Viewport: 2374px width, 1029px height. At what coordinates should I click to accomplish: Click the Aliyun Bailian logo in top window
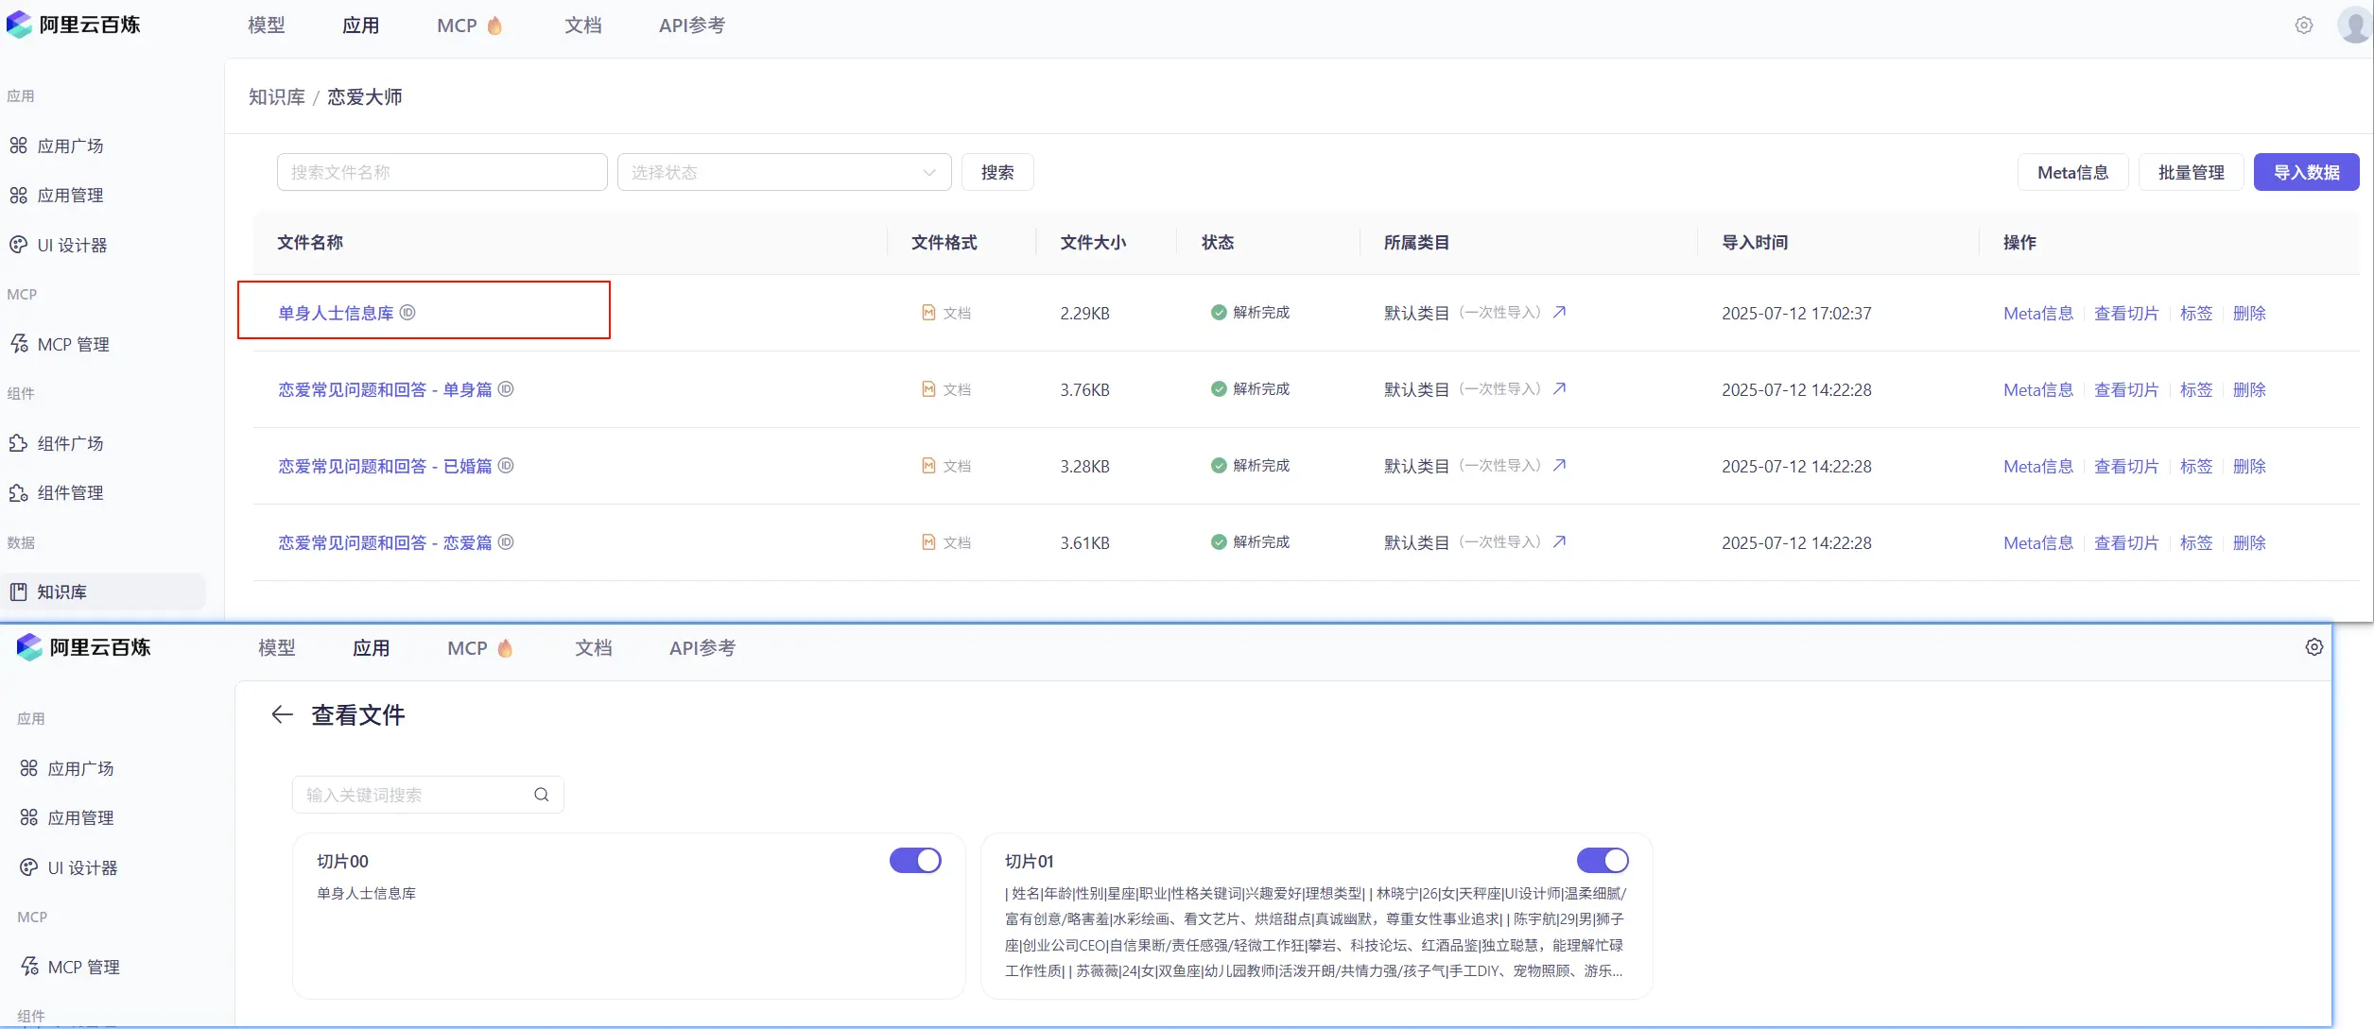(73, 25)
